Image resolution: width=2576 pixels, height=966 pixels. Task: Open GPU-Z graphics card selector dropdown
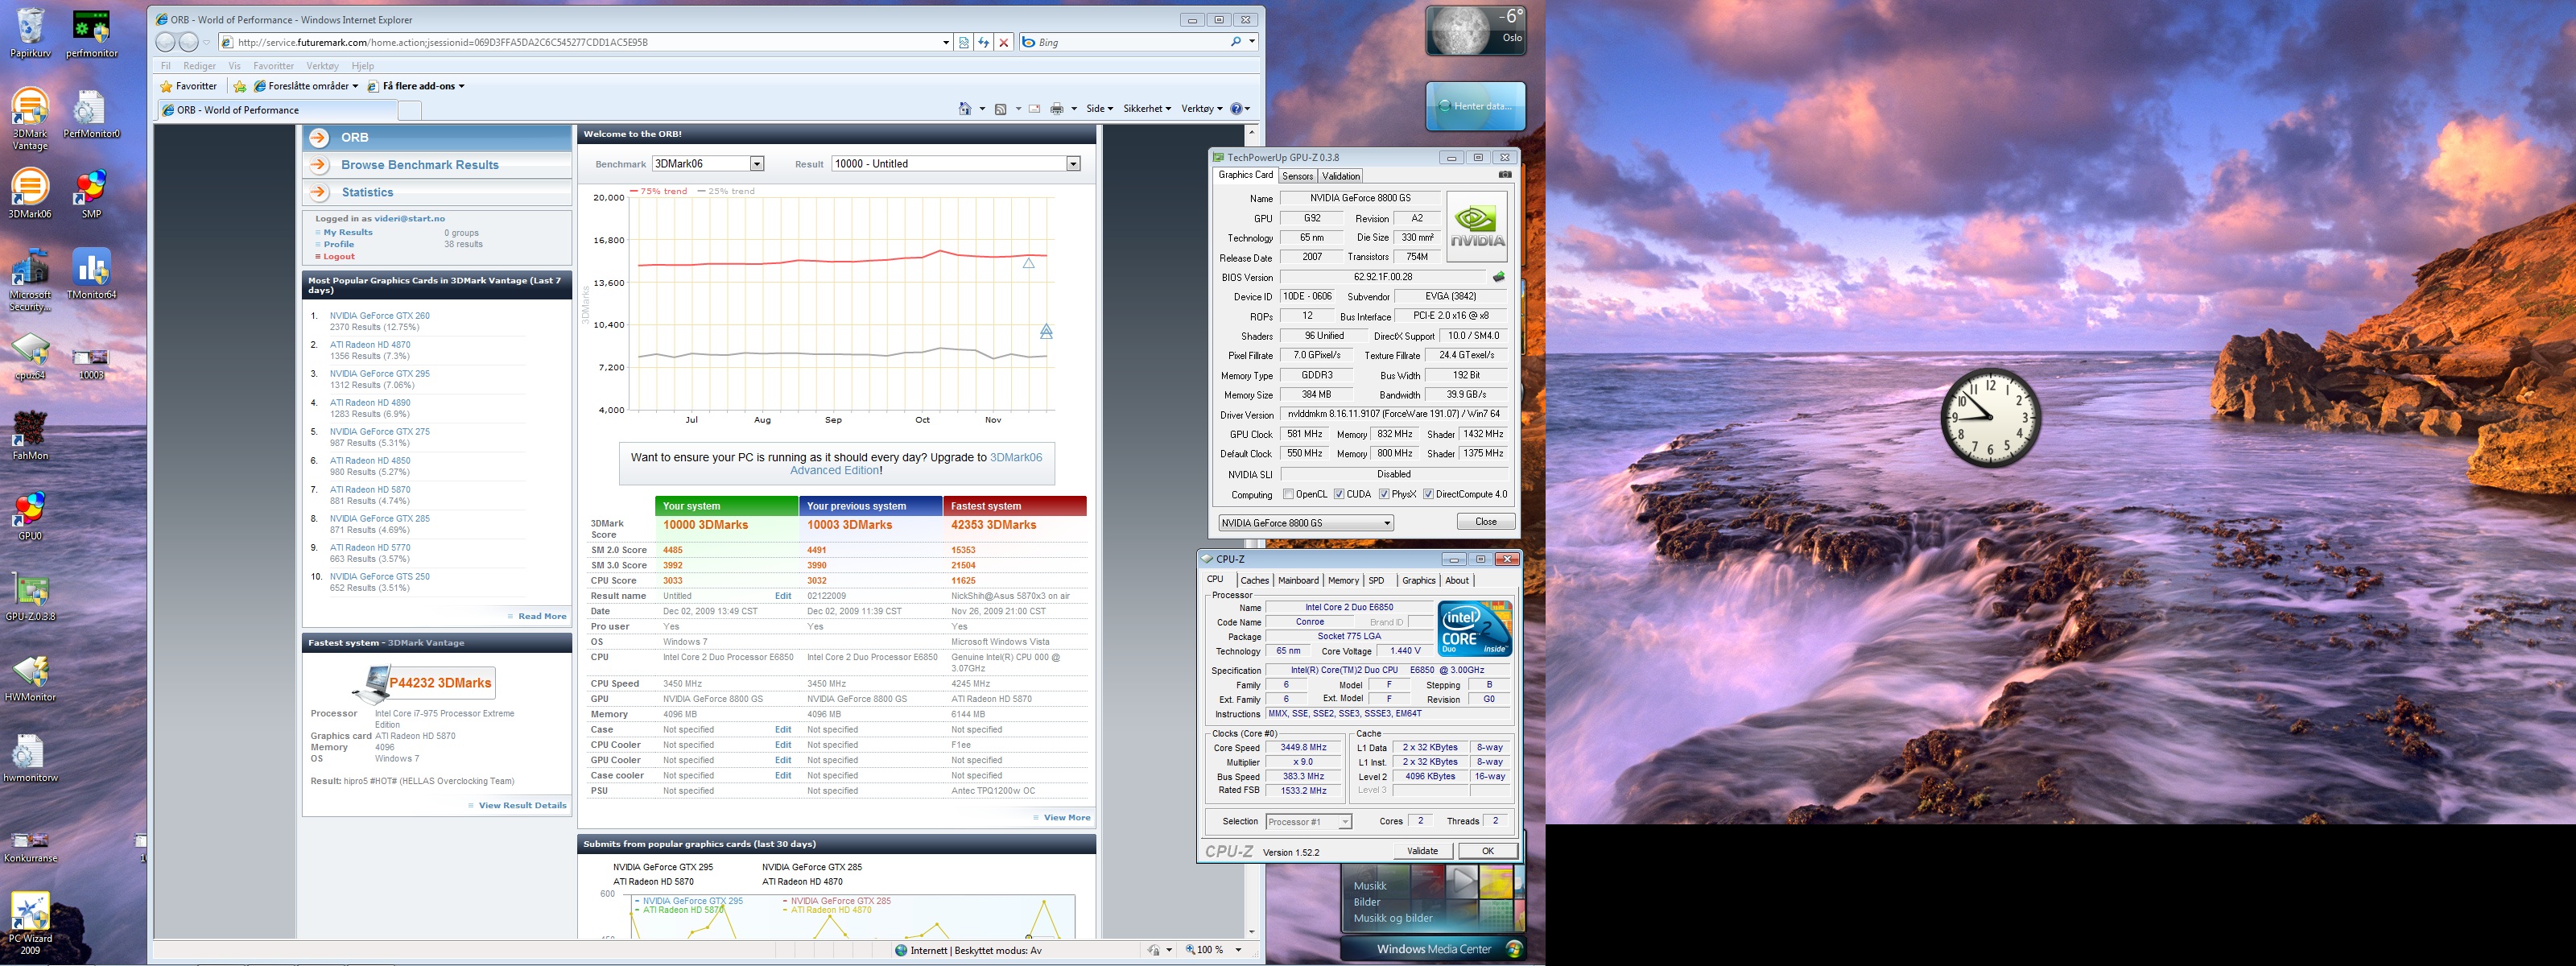tap(1306, 523)
